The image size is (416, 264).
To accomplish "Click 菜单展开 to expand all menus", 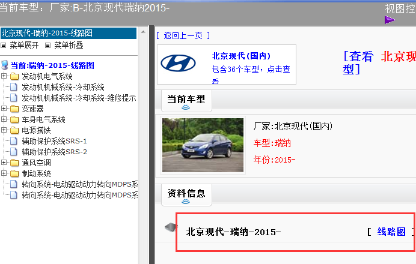I will tap(24, 45).
